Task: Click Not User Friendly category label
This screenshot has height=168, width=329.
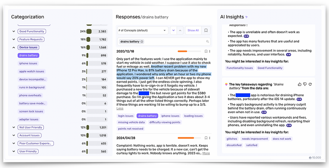Action: point(31,128)
